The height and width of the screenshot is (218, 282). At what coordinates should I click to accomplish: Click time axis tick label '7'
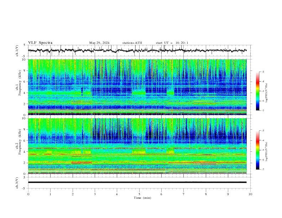[x=184, y=194]
